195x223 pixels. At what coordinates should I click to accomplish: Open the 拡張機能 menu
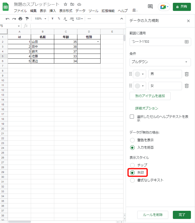(x=108, y=11)
